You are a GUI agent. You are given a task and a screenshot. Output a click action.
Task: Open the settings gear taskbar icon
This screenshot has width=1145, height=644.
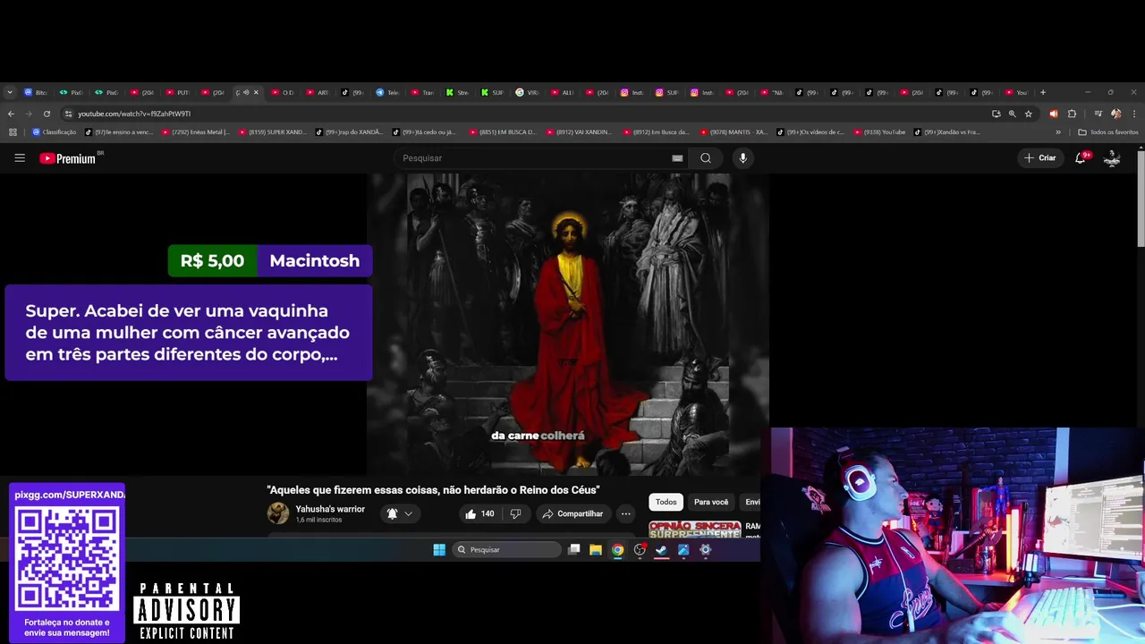pos(705,549)
